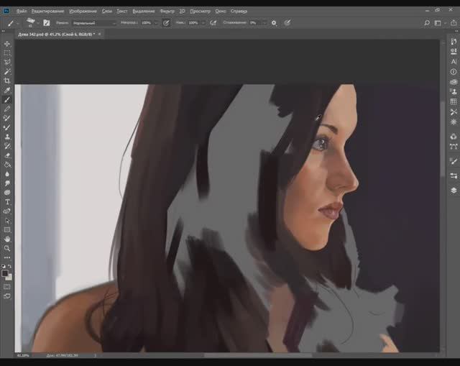Select the Eraser tool
460x366 pixels.
coord(7,155)
